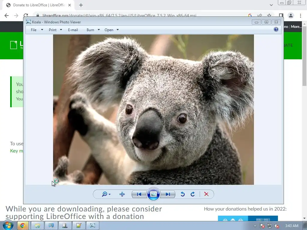Viewport: 307px width, 230px height.
Task: Click the More... link on LibreOffice page
Action: point(296,27)
